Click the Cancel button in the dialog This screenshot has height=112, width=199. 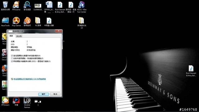point(55,94)
